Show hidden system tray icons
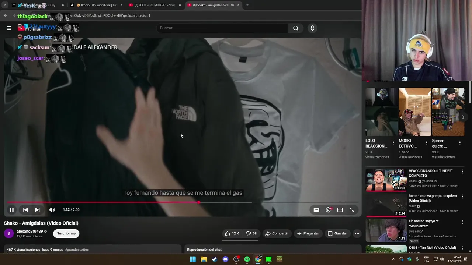This screenshot has height=265, width=472. point(393,259)
